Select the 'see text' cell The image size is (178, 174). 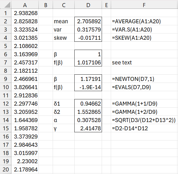[x=122, y=62]
